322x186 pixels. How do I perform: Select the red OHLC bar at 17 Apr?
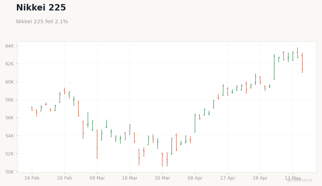228,91
